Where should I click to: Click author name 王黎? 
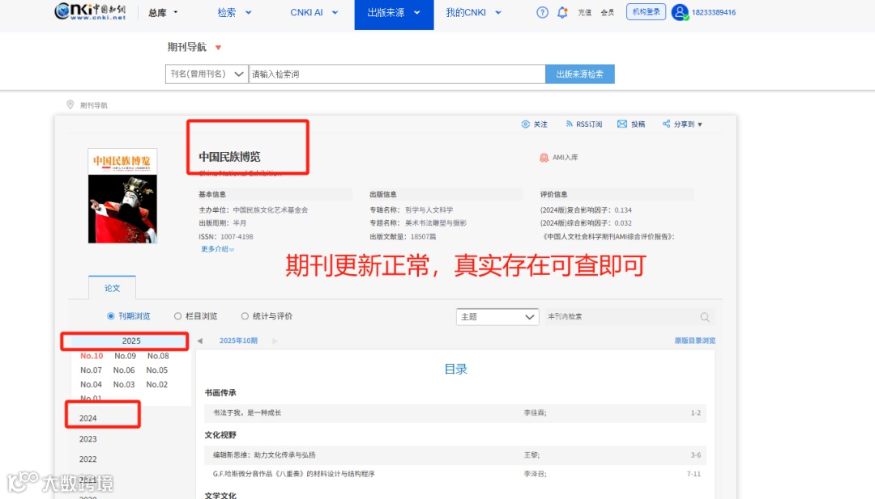pyautogui.click(x=531, y=455)
